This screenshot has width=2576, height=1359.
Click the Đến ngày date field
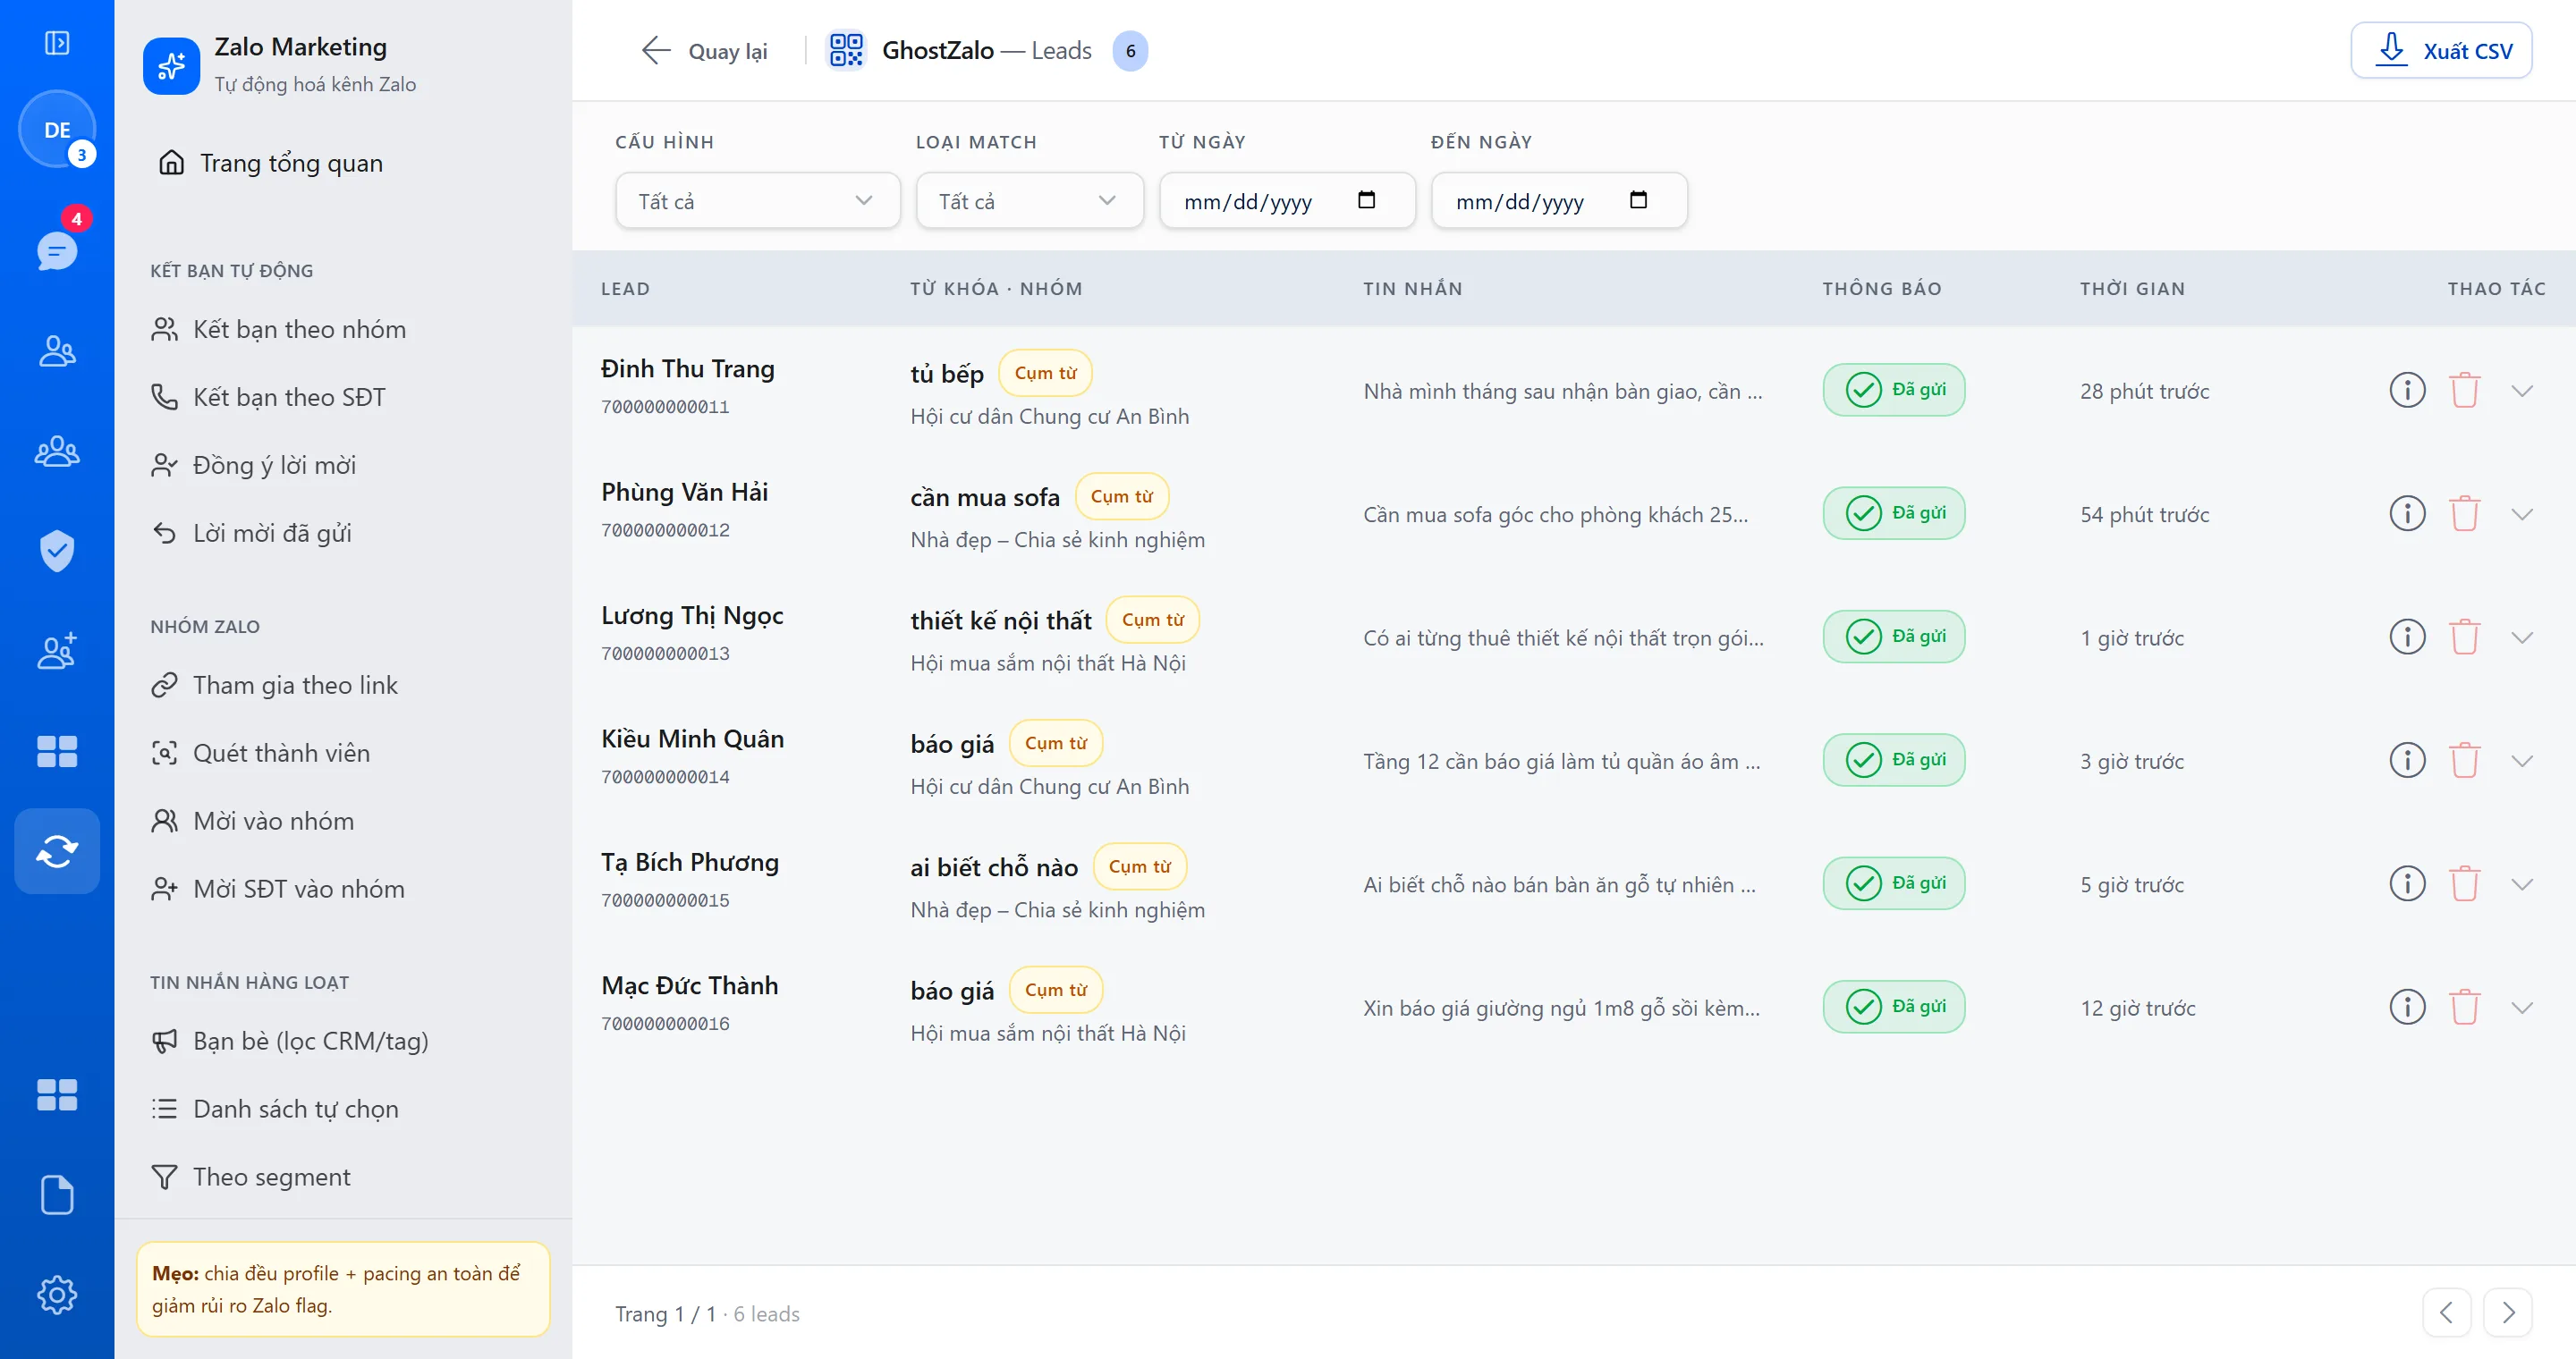pyautogui.click(x=1558, y=201)
